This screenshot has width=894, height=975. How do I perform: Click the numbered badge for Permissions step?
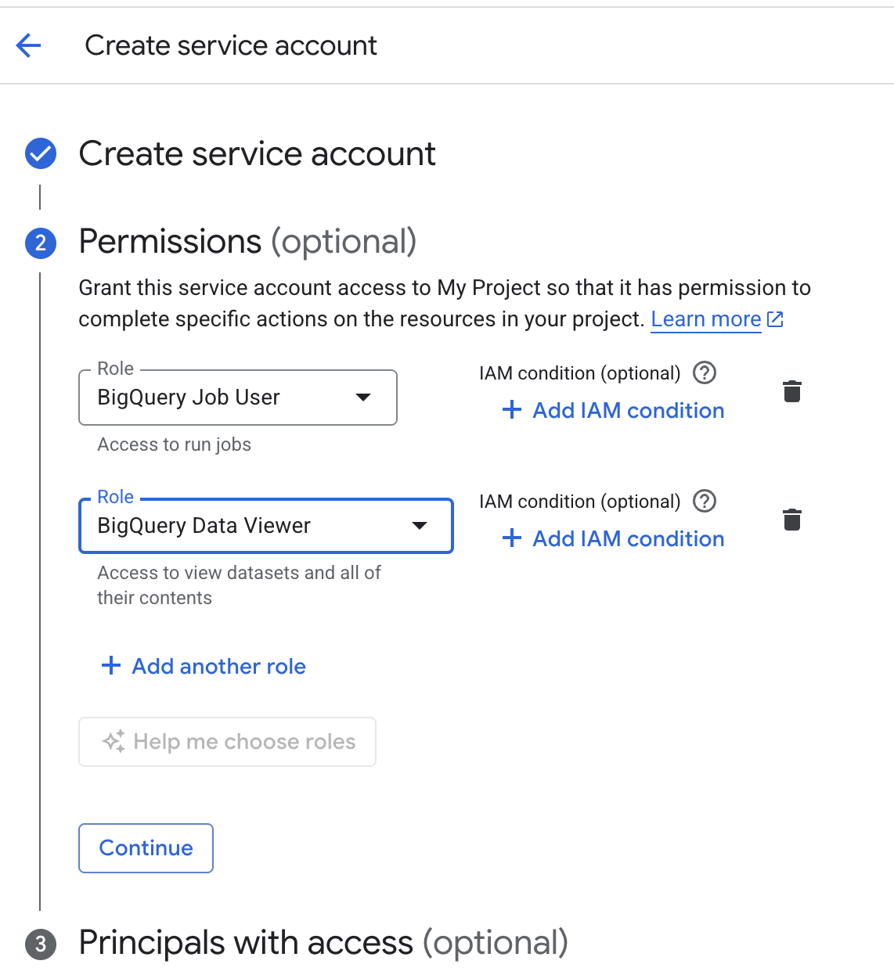[x=40, y=243]
